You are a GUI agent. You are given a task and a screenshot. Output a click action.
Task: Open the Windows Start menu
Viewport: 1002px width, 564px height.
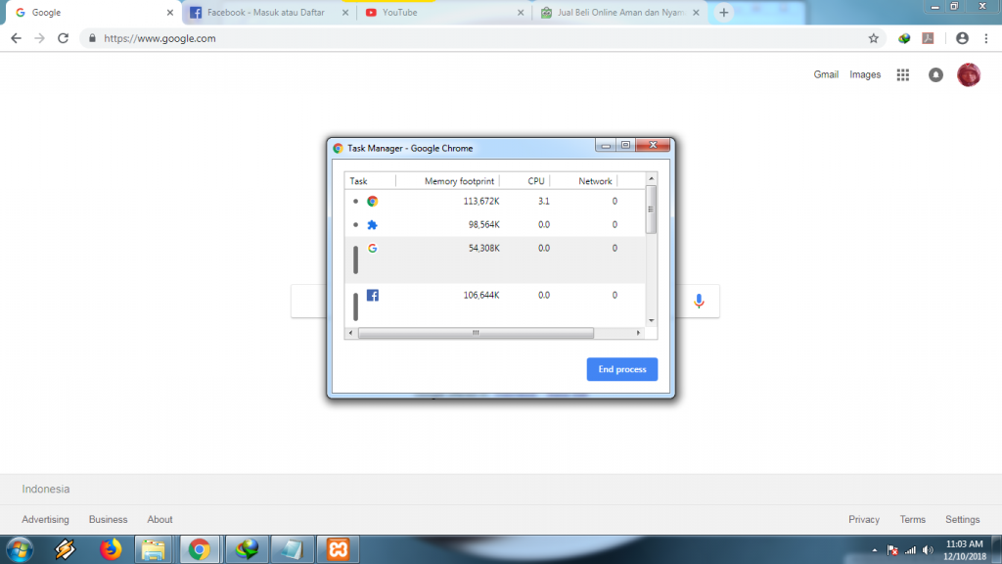pos(20,550)
